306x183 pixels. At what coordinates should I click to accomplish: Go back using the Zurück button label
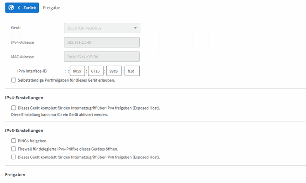30,8
